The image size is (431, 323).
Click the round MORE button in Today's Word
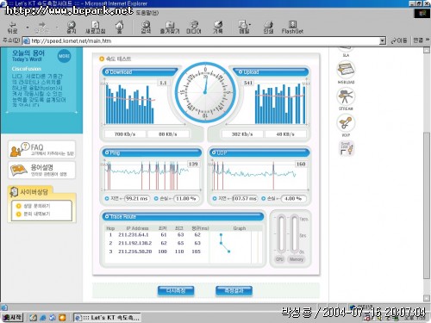tap(64, 56)
